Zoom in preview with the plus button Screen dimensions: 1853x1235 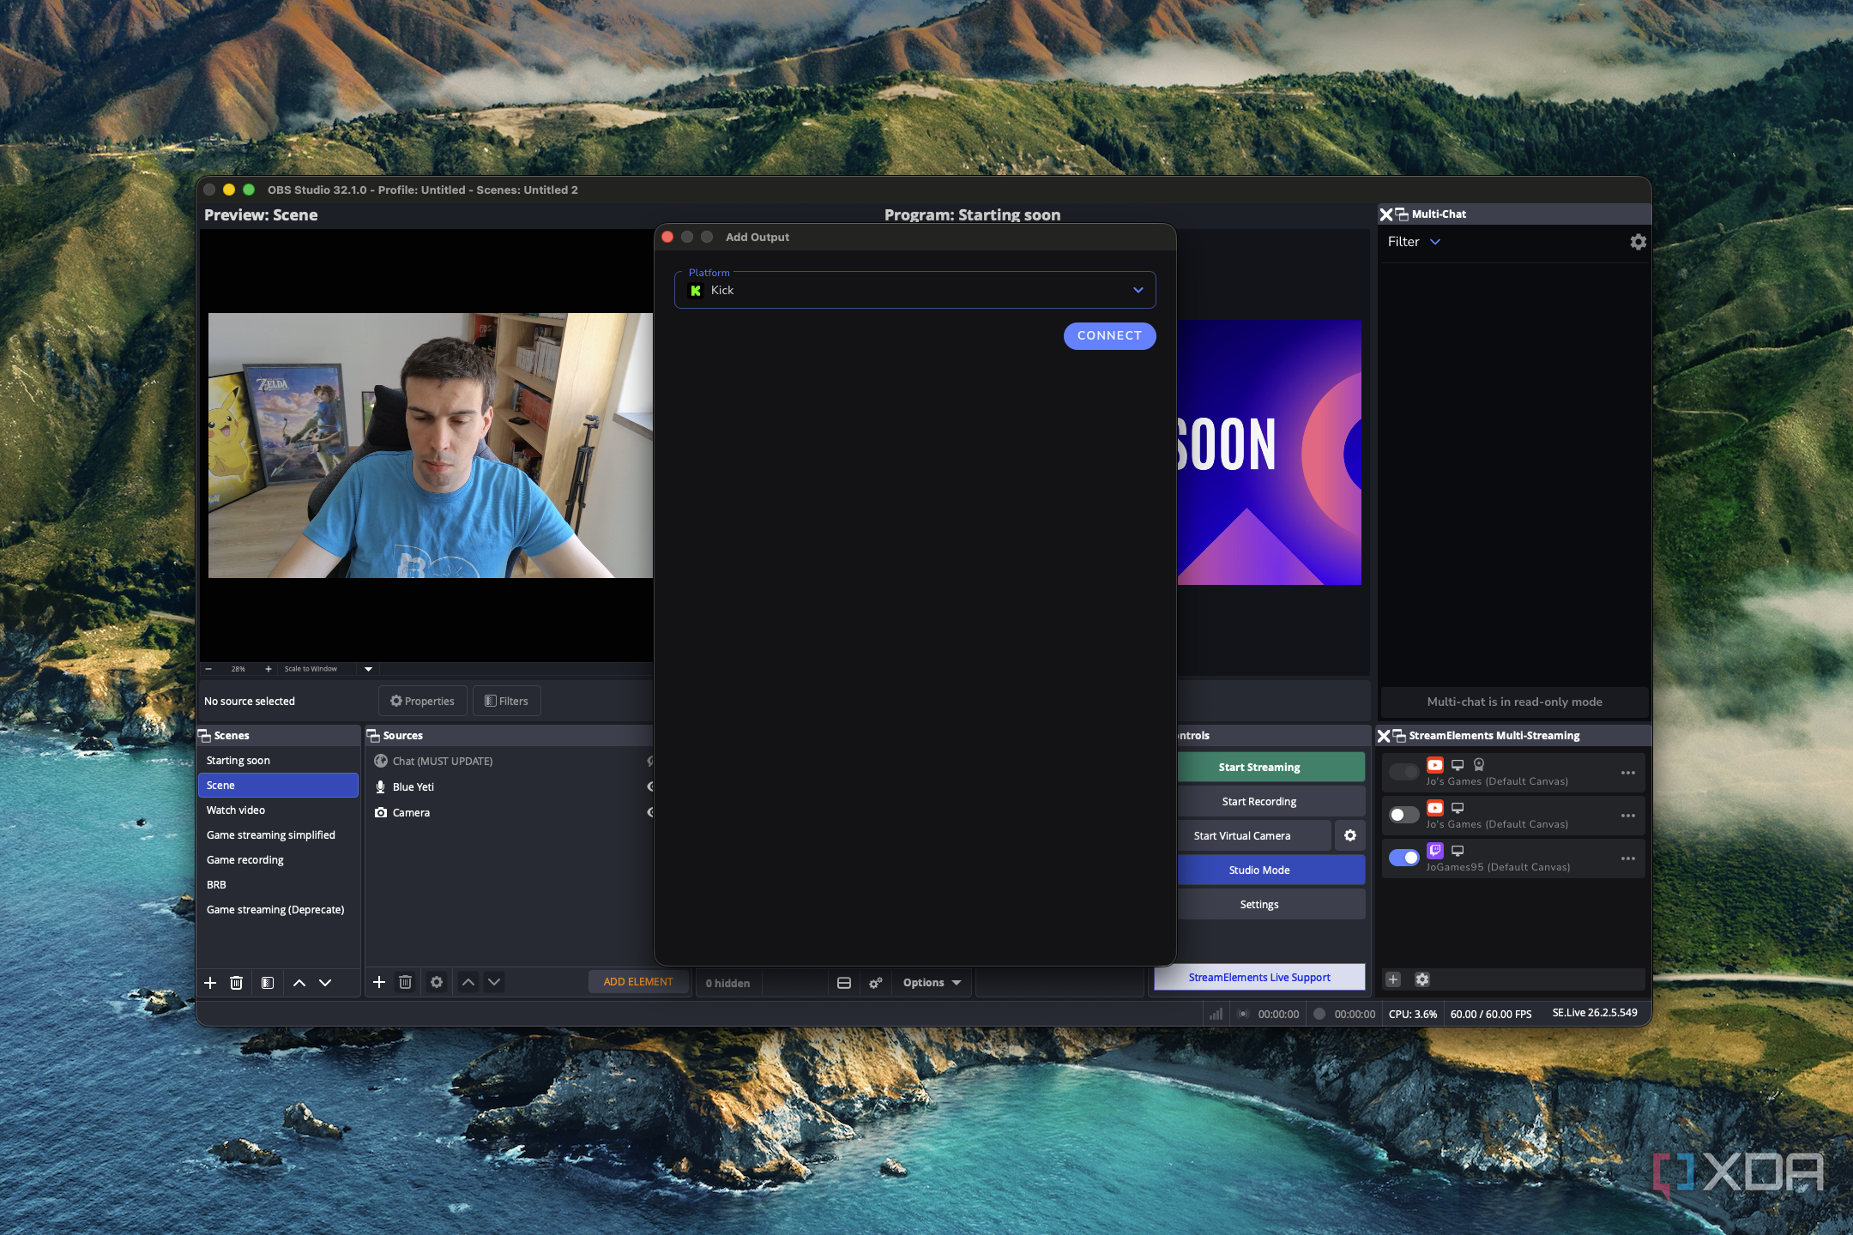(x=269, y=669)
